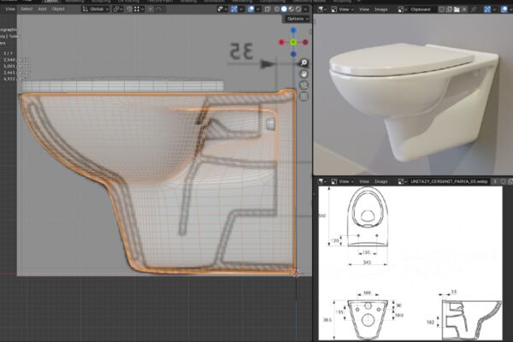The width and height of the screenshot is (513, 342).
Task: Click right red X axis gizmo circle
Action: 305,42
